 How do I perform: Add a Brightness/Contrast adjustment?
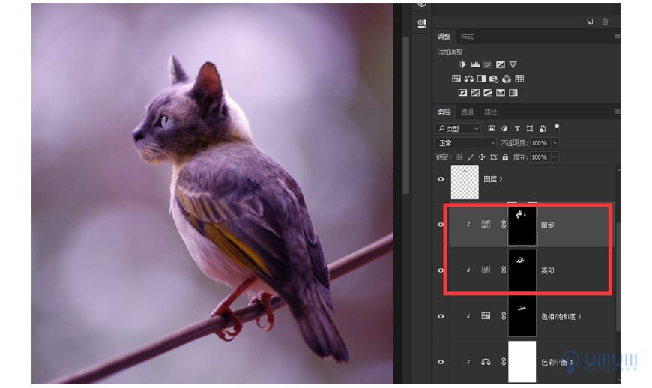click(462, 64)
